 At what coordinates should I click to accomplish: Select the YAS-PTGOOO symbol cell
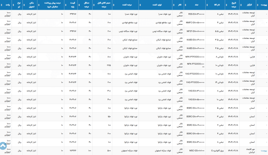[195, 74]
